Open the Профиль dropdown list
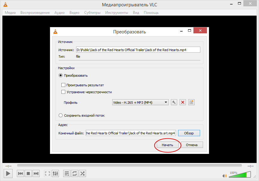The width and height of the screenshot is (259, 181). coord(140,103)
